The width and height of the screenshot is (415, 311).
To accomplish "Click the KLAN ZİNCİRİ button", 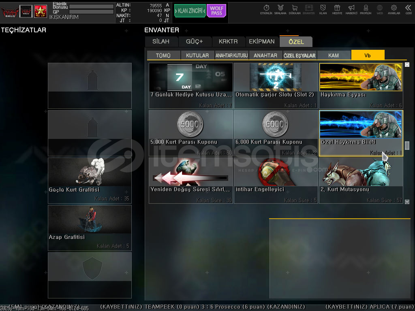I will 190,11.
